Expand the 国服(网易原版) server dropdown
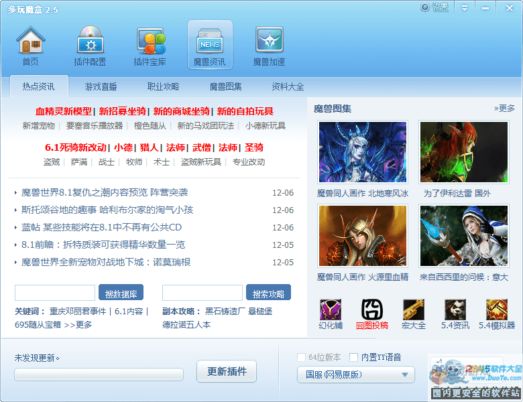The image size is (523, 402). pyautogui.click(x=356, y=375)
